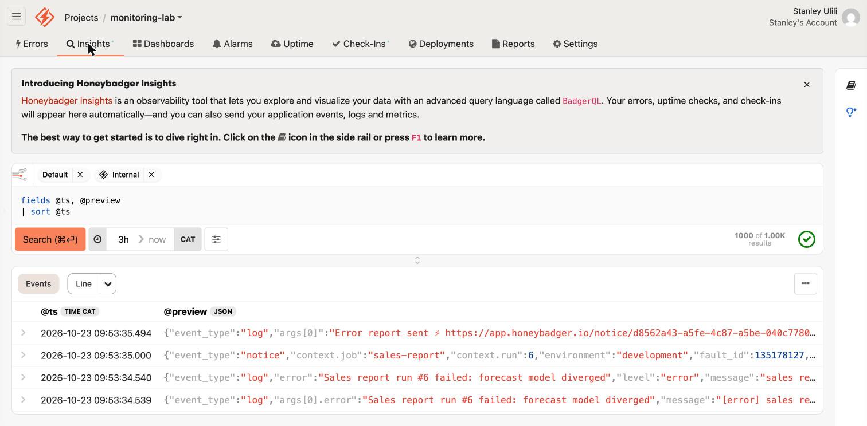This screenshot has height=426, width=867.
Task: Run the query with Search button
Action: click(50, 239)
